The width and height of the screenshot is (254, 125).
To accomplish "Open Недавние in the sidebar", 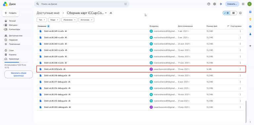I will pyautogui.click(x=13, y=40).
